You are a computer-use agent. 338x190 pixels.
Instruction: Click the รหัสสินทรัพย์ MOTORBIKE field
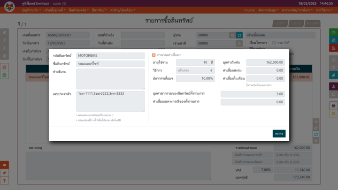click(x=110, y=55)
